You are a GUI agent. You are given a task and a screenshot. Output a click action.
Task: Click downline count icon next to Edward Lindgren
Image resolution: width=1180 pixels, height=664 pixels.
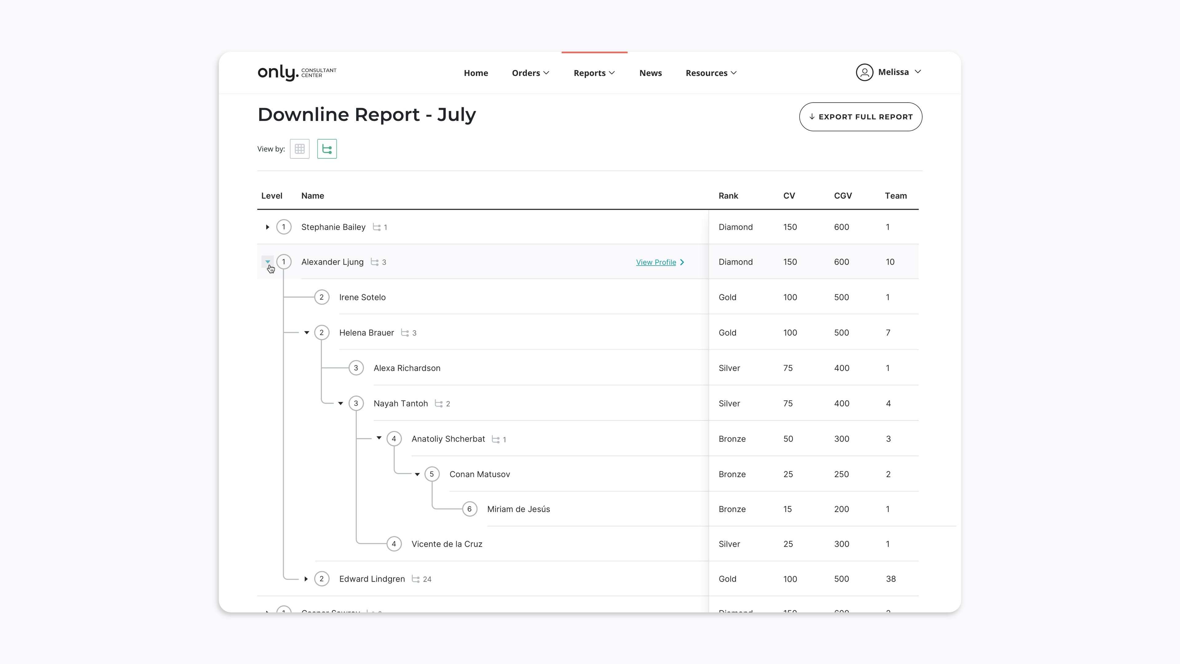(415, 579)
